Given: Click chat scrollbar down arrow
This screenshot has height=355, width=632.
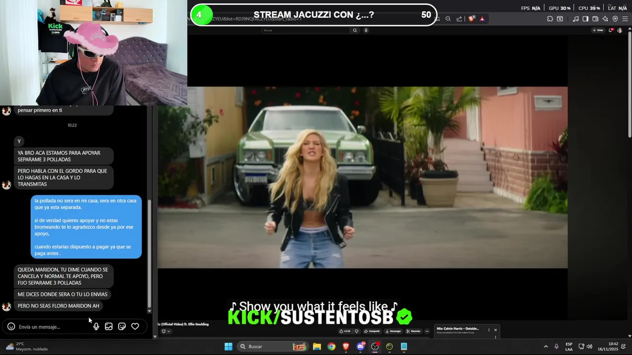Looking at the screenshot, I should pyautogui.click(x=149, y=311).
